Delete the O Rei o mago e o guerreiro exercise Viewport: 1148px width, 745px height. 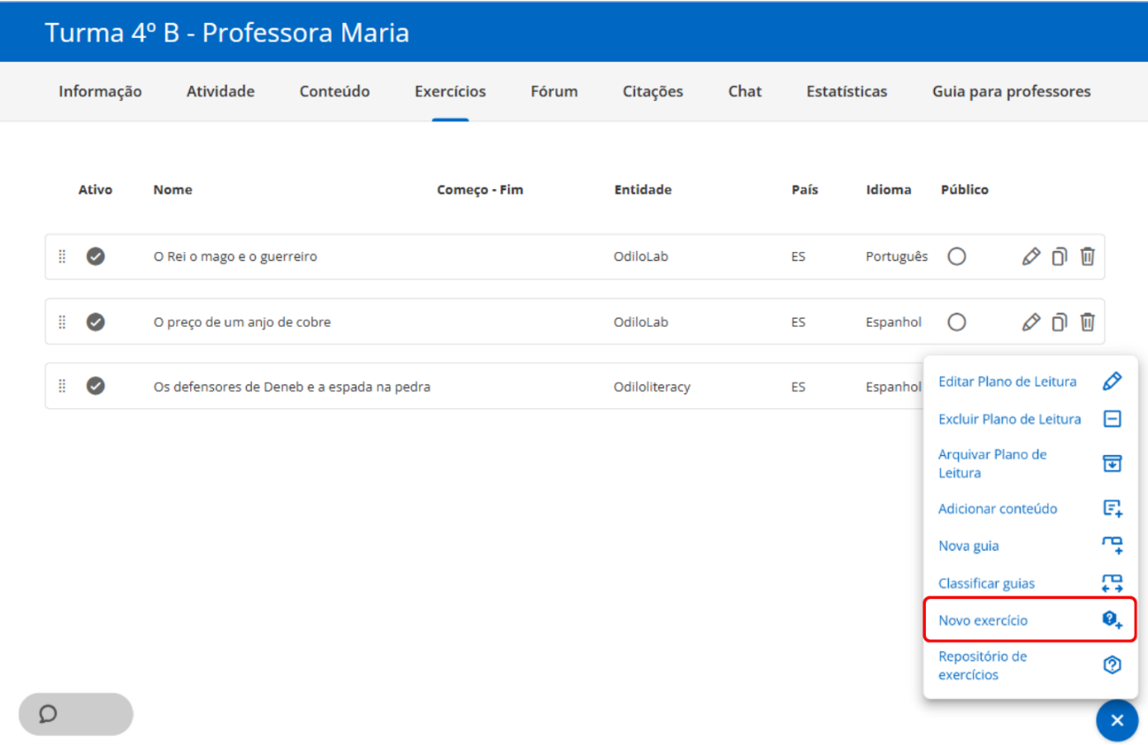(1087, 257)
